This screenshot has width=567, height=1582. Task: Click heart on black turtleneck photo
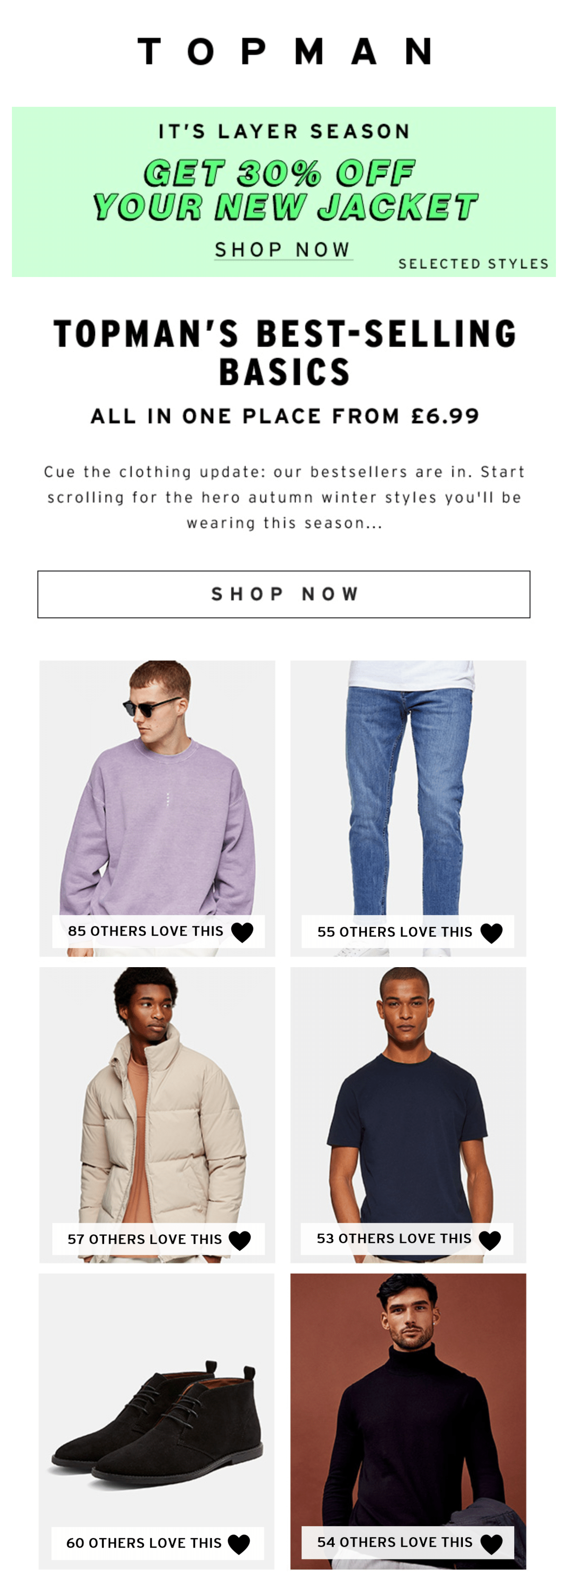point(491,1544)
